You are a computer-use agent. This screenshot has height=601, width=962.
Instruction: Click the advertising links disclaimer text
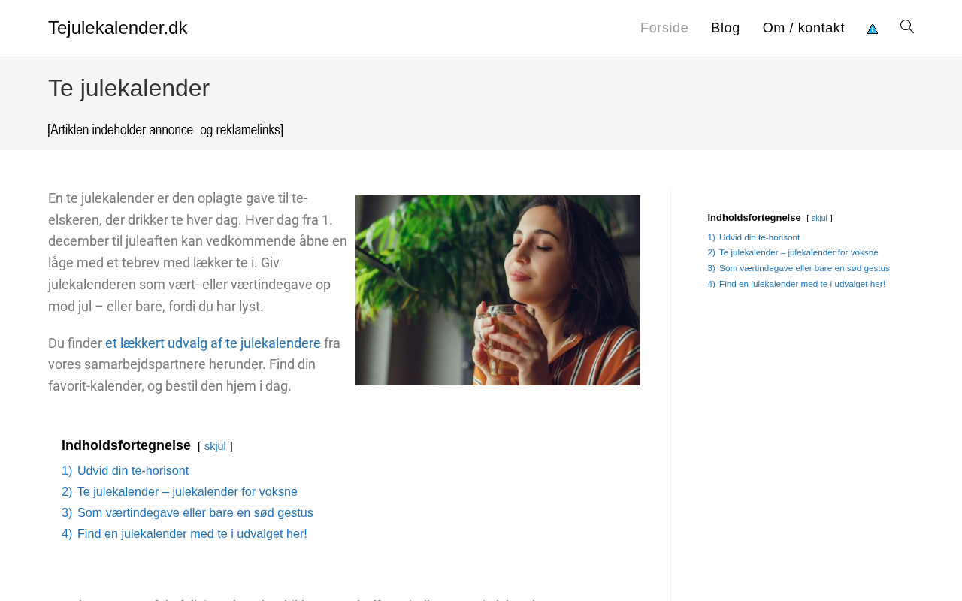(x=165, y=130)
